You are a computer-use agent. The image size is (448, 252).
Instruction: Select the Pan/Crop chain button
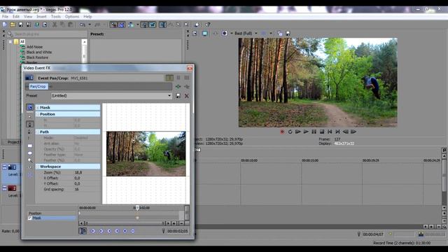38,86
